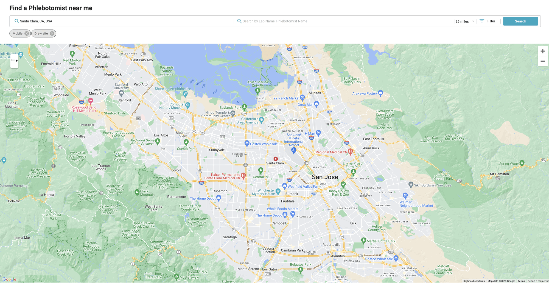549x283 pixels.
Task: Remove the Draw site filter chip
Action: (52, 33)
